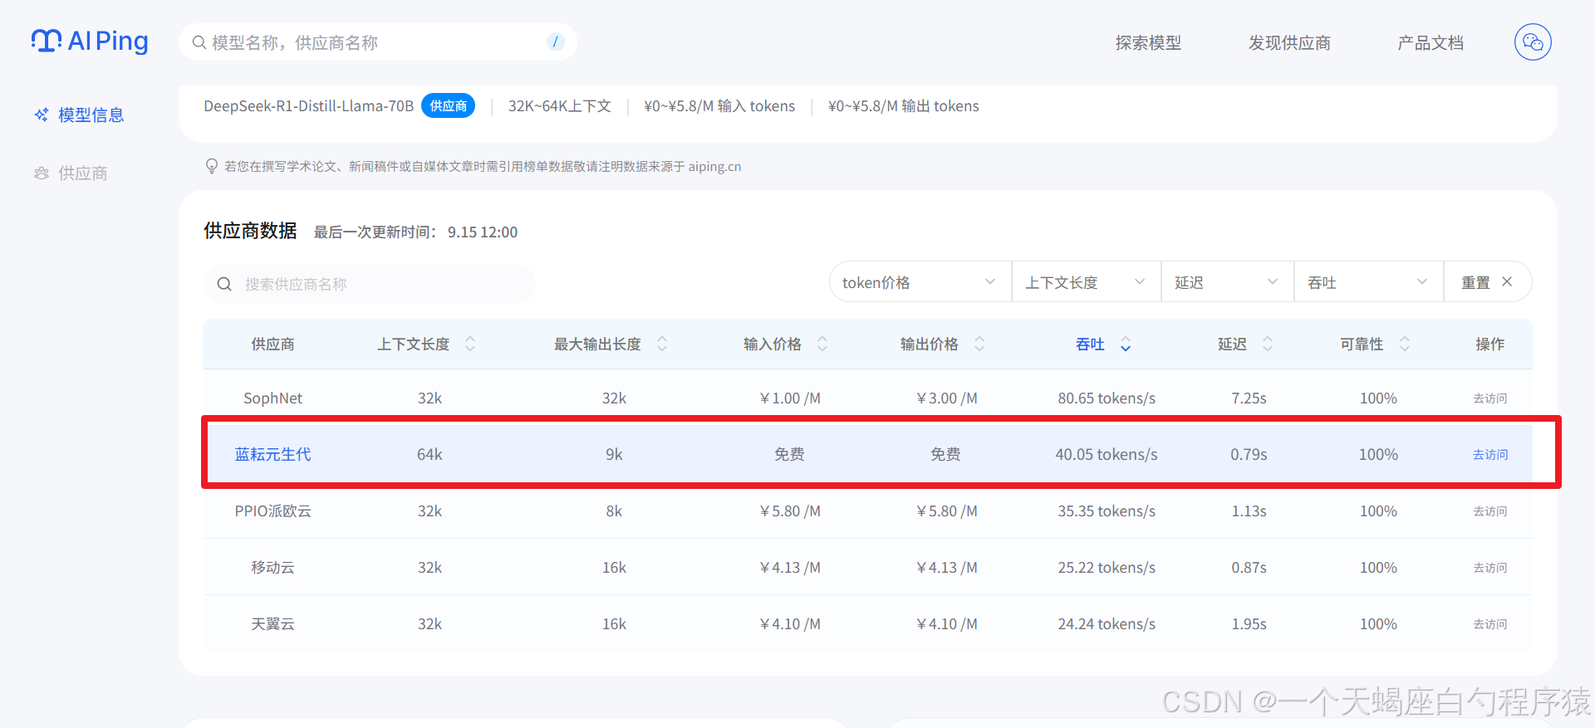
Task: Click the 80.65 tokens/s value
Action: coord(1107,398)
